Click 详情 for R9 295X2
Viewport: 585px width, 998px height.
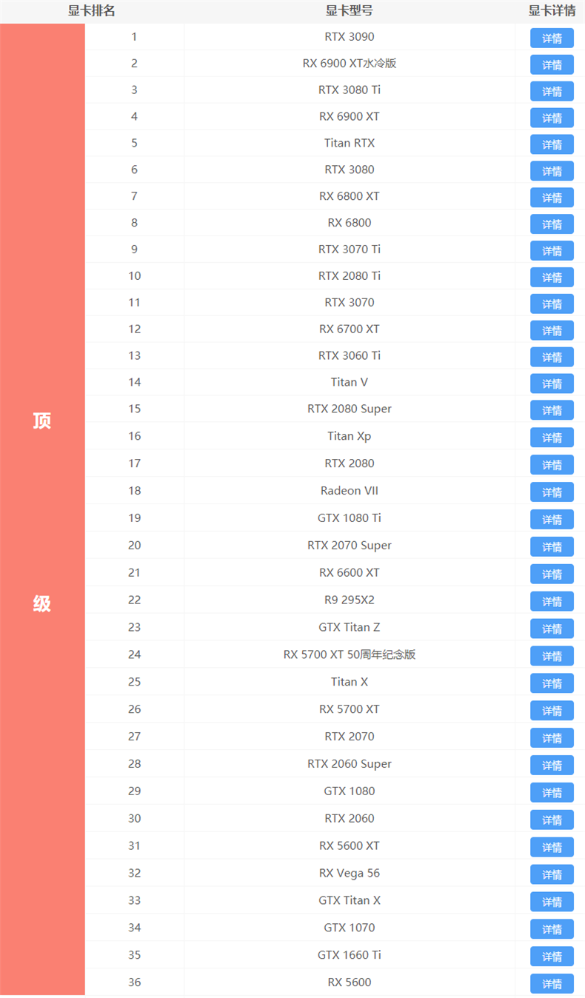click(552, 601)
